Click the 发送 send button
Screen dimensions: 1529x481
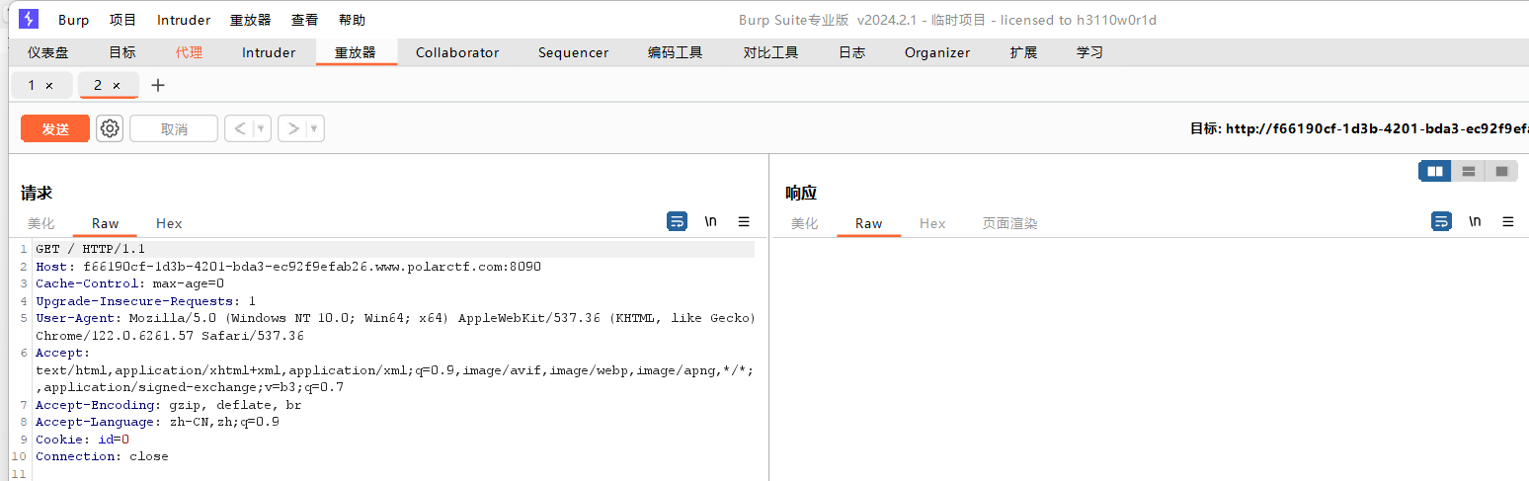(55, 128)
